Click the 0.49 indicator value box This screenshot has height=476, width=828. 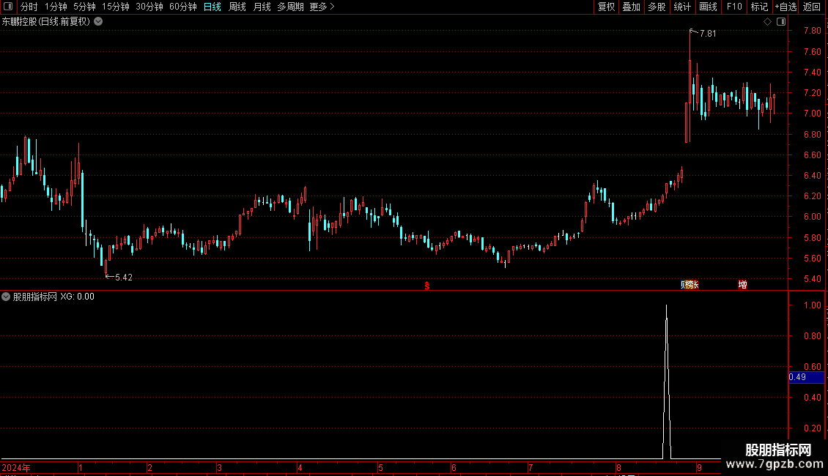[806, 377]
